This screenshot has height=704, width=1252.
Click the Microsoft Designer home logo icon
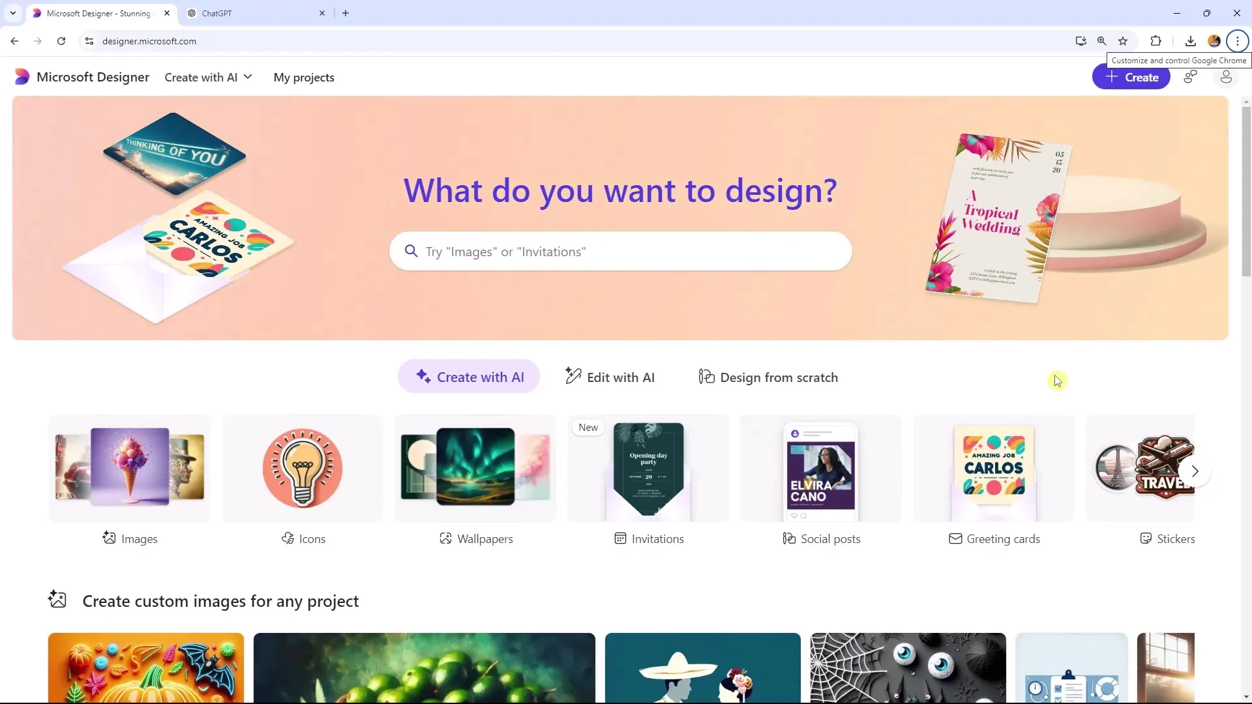click(22, 78)
